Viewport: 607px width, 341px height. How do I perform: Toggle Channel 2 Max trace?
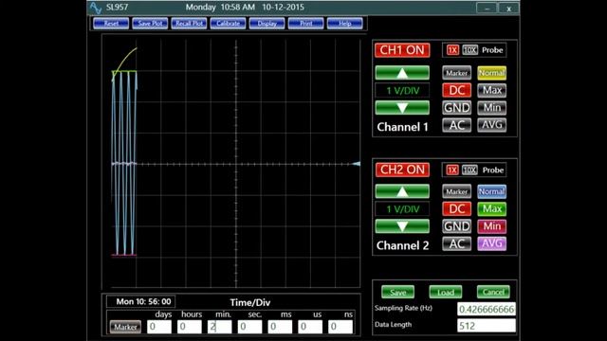[x=491, y=209]
